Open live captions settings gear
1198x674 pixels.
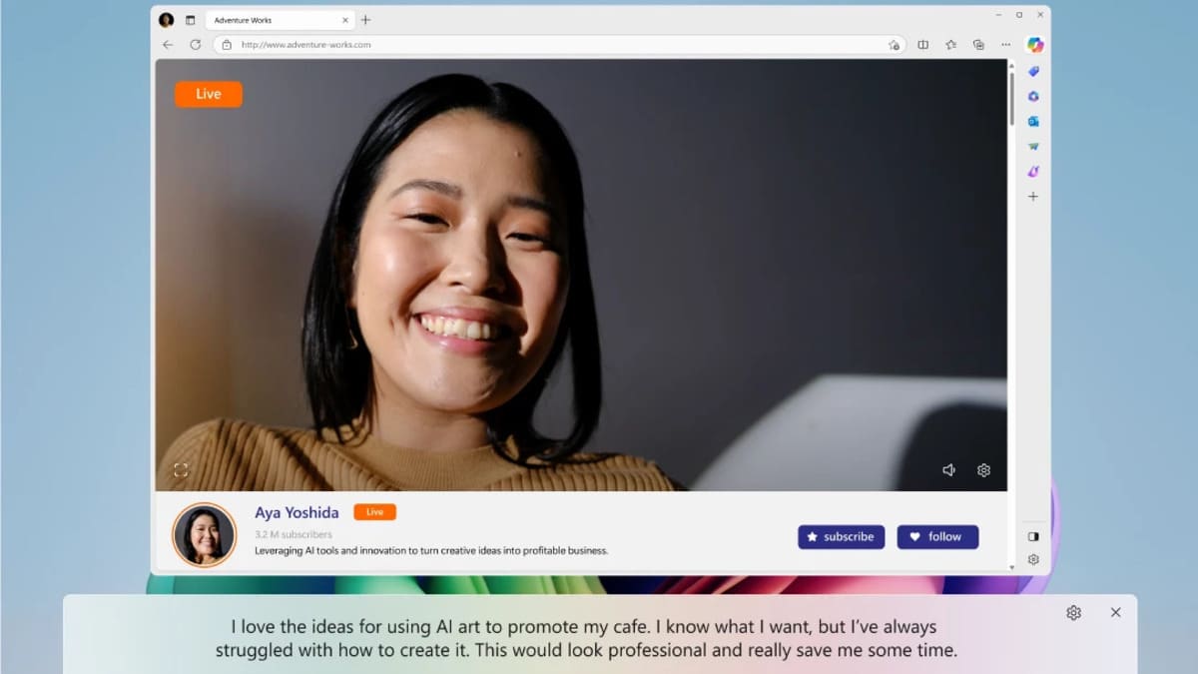pos(1073,613)
